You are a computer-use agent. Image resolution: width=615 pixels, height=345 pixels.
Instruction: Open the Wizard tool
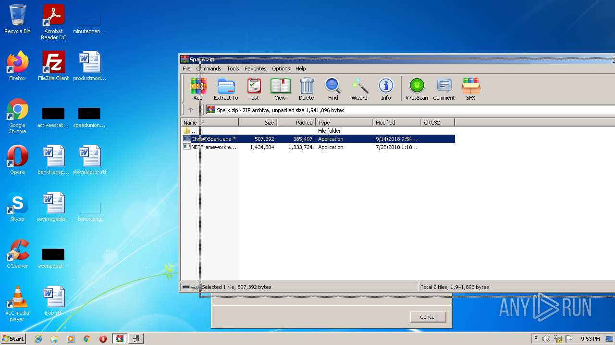point(359,89)
